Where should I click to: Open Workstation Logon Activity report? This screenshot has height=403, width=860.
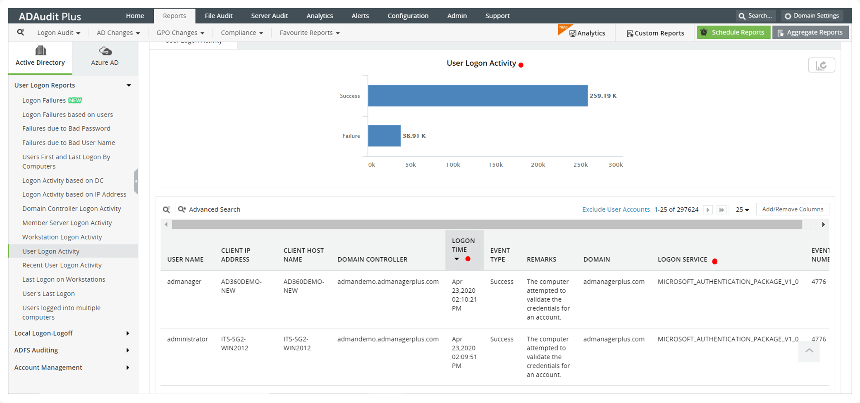[62, 237]
